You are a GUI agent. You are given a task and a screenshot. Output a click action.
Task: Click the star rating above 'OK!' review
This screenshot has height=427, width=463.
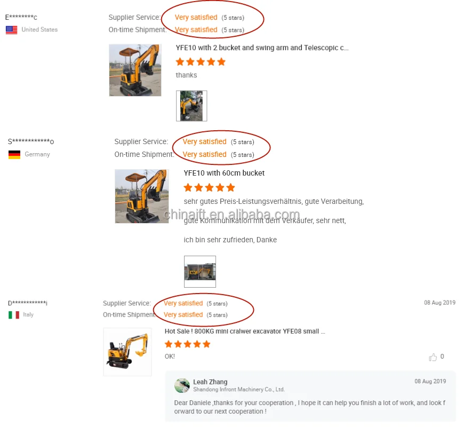click(x=188, y=344)
